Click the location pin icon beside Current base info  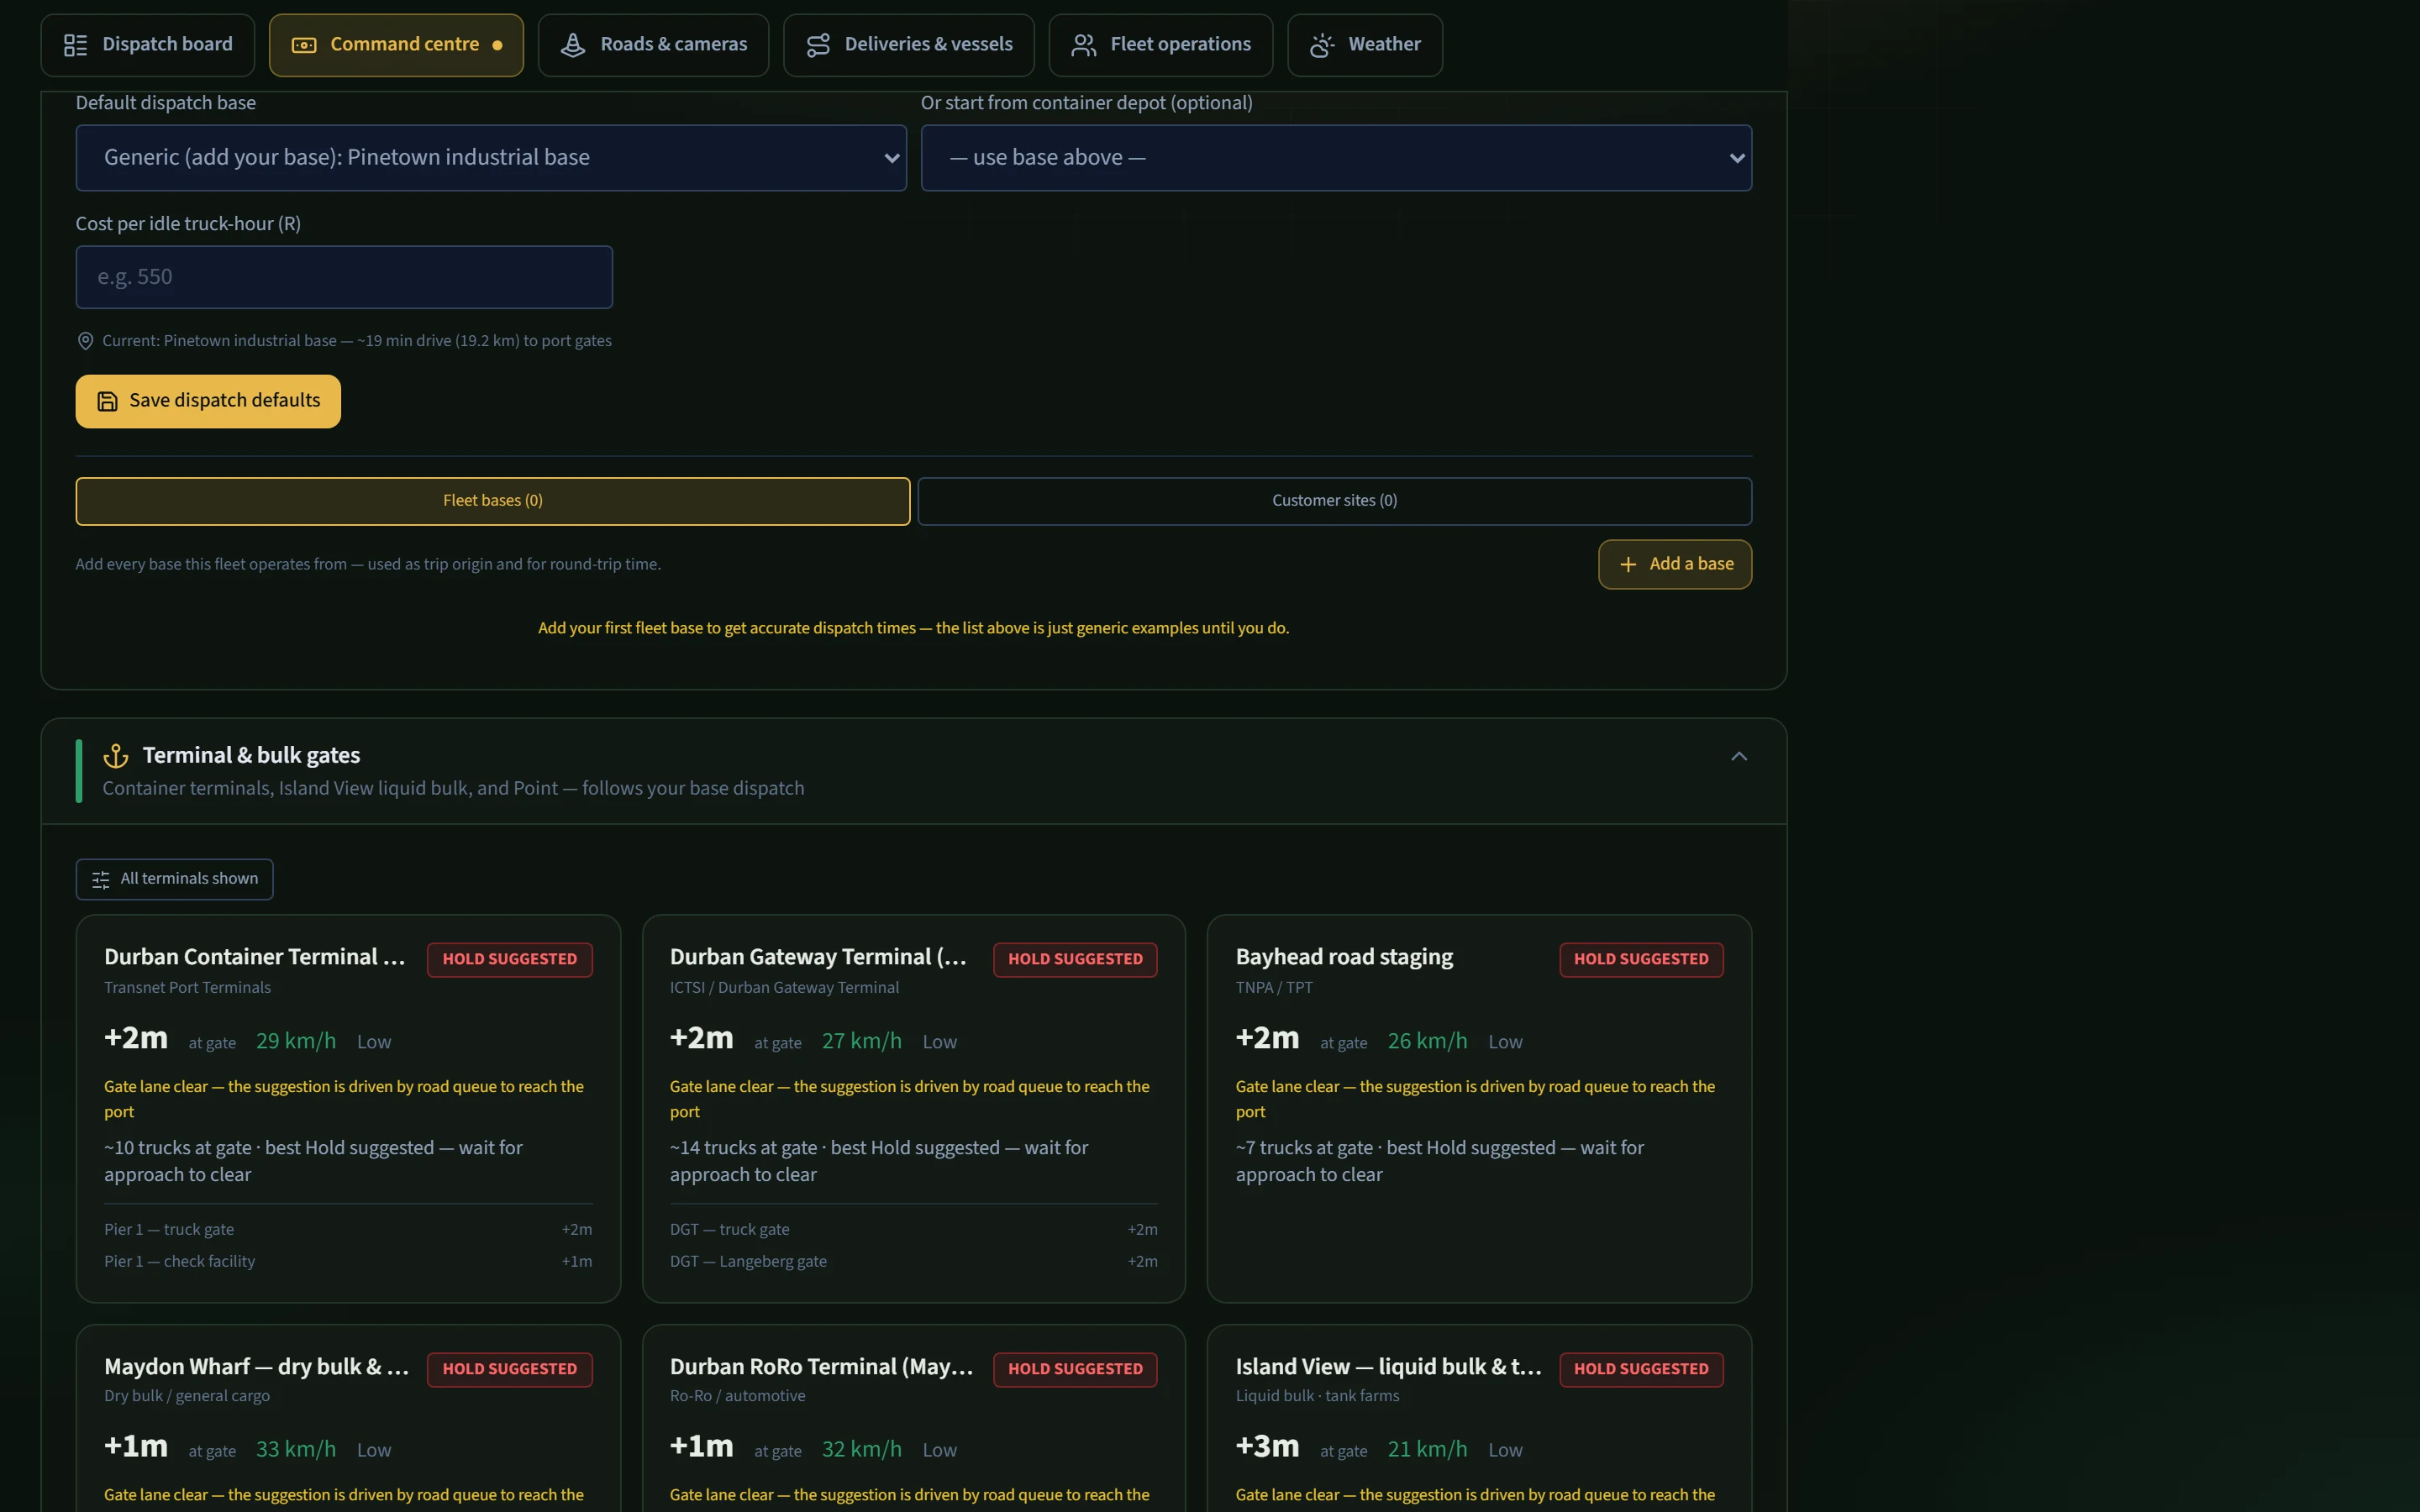click(85, 341)
